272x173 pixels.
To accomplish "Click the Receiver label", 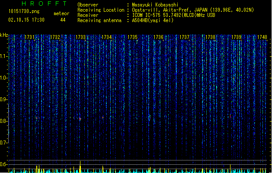I will (x=88, y=15).
